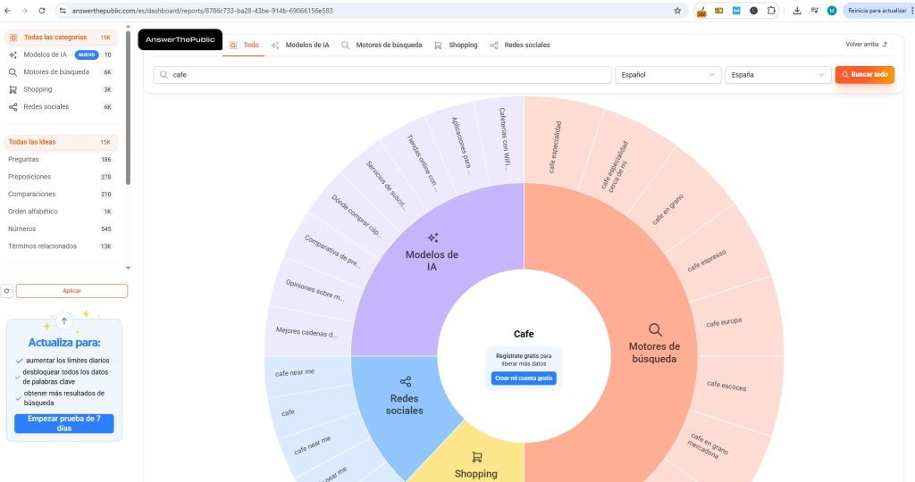Open the green M profile avatar
This screenshot has height=482, width=915.
pyautogui.click(x=832, y=11)
